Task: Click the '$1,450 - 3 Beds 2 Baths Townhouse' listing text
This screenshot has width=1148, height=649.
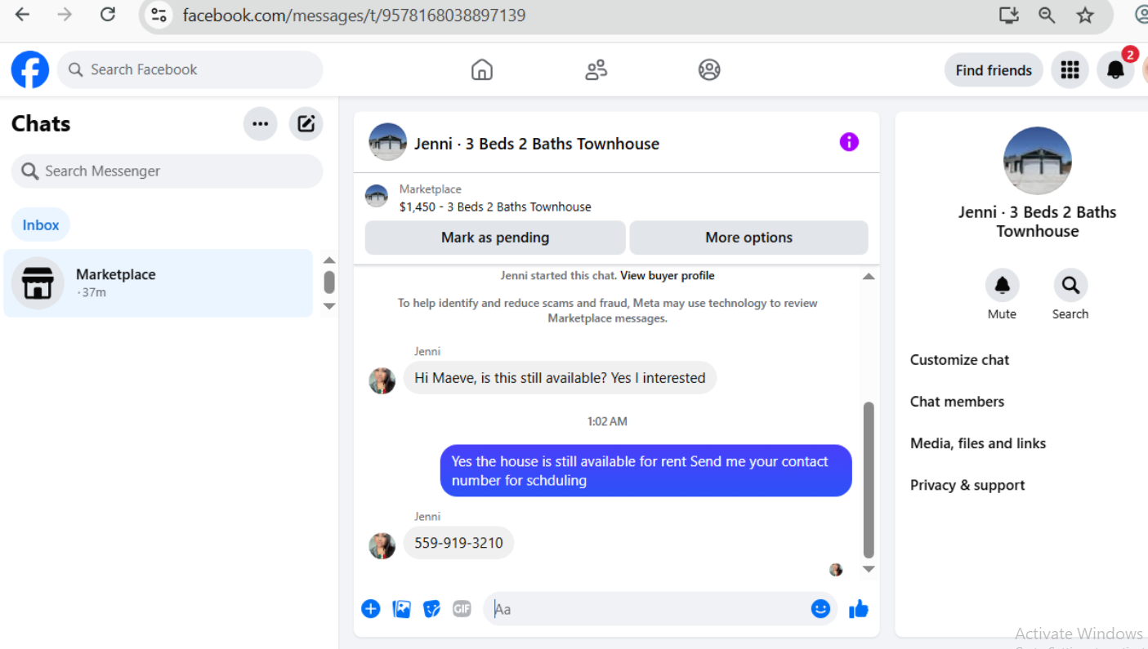Action: [x=495, y=207]
